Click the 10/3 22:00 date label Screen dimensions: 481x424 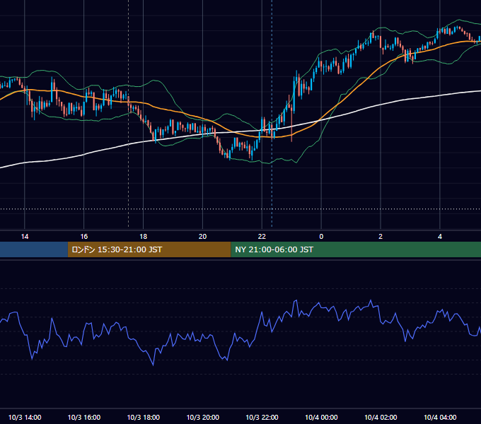pyautogui.click(x=262, y=417)
